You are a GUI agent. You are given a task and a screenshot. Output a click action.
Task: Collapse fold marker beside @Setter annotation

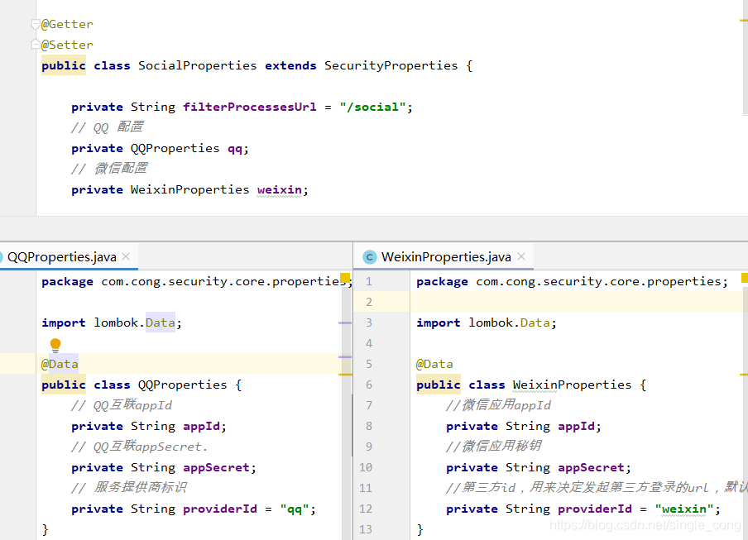tap(36, 45)
